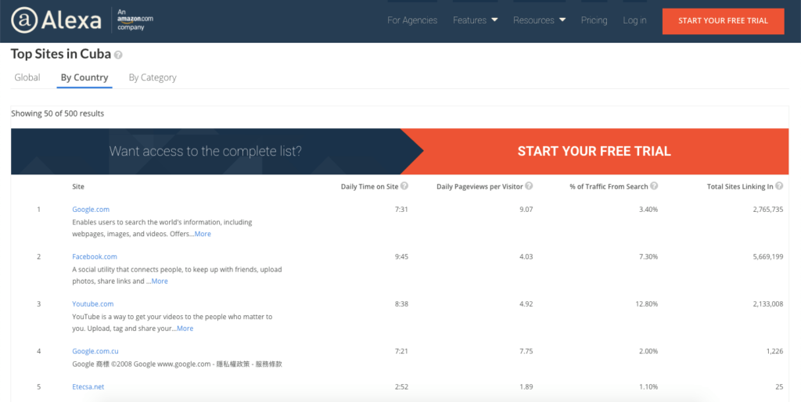Screen dimensions: 801x402
Task: Expand the Resources dropdown menu
Action: coord(540,20)
